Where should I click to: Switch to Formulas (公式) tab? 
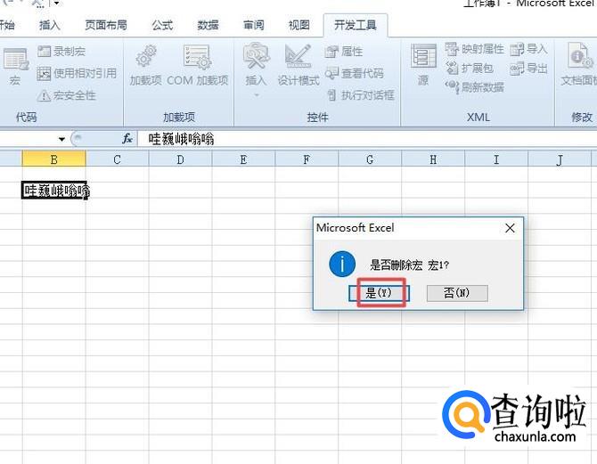tap(162, 25)
